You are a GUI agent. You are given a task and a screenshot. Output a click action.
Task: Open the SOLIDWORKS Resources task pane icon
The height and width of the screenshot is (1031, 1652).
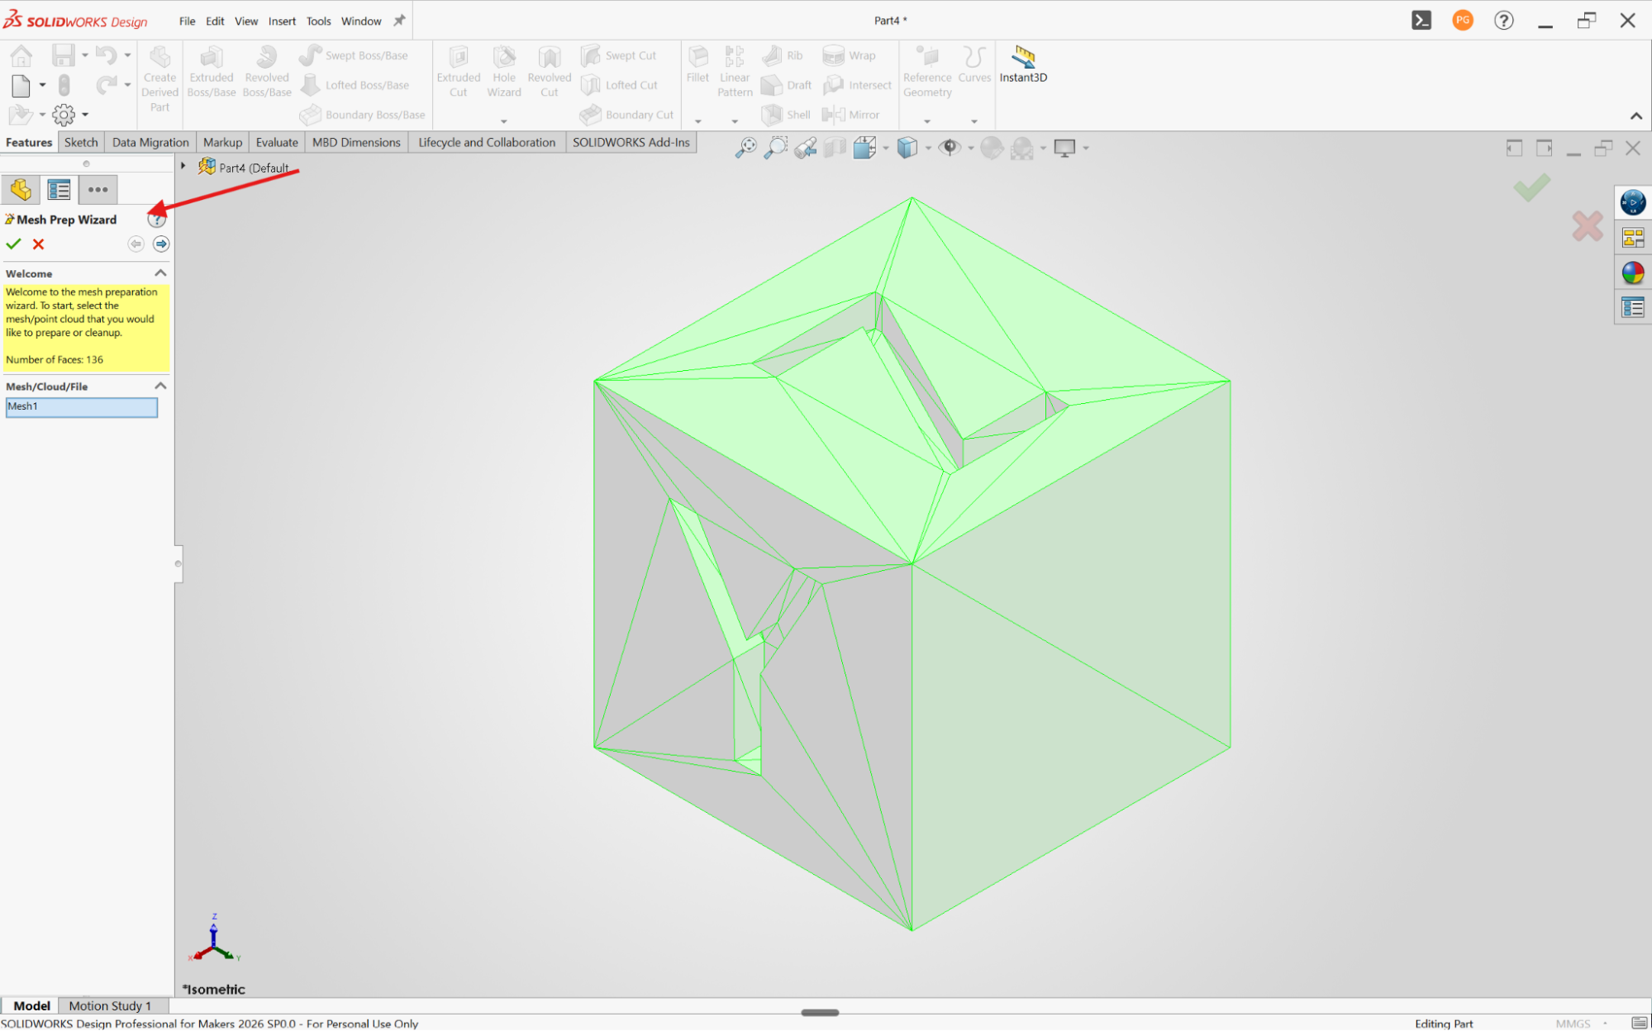click(1632, 202)
